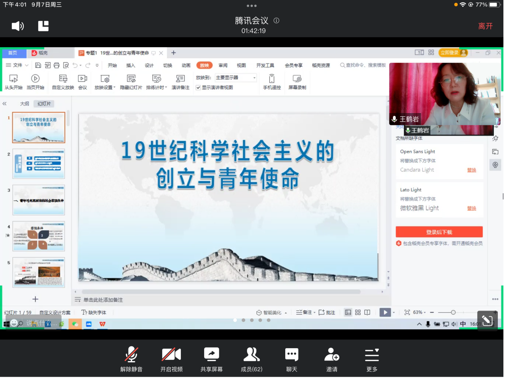Click the 会议 ribbon icon
505x378 pixels.
click(83, 82)
